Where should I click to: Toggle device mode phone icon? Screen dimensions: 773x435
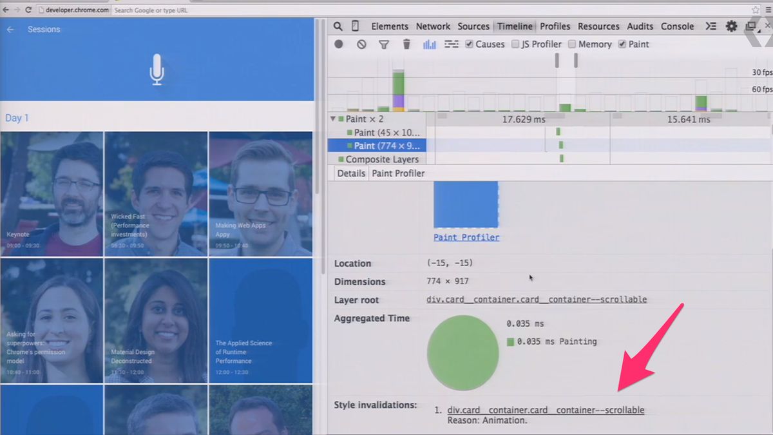point(355,26)
